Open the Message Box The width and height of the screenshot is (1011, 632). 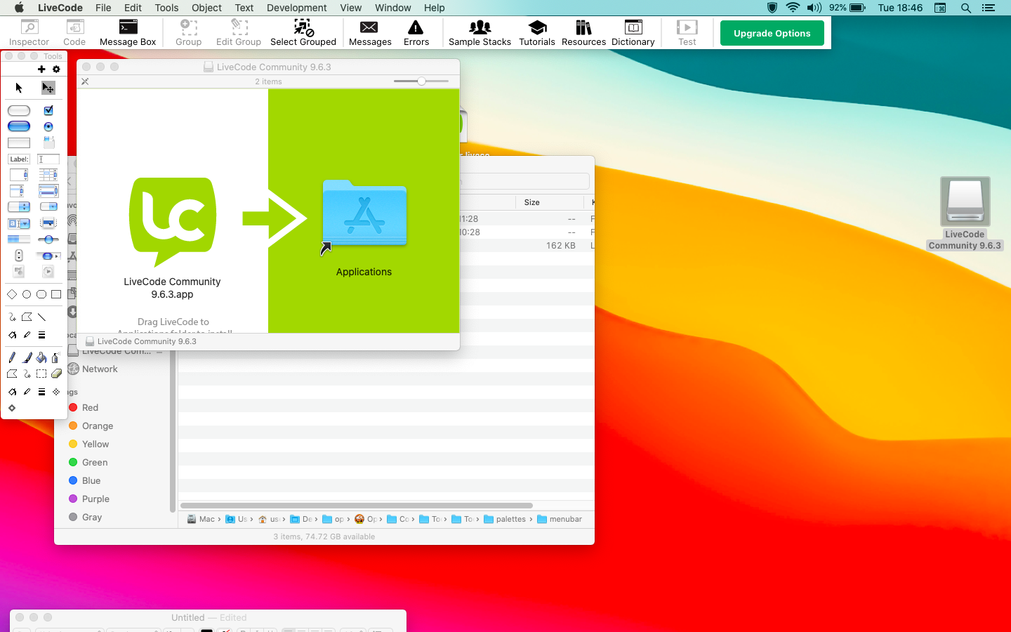point(128,33)
